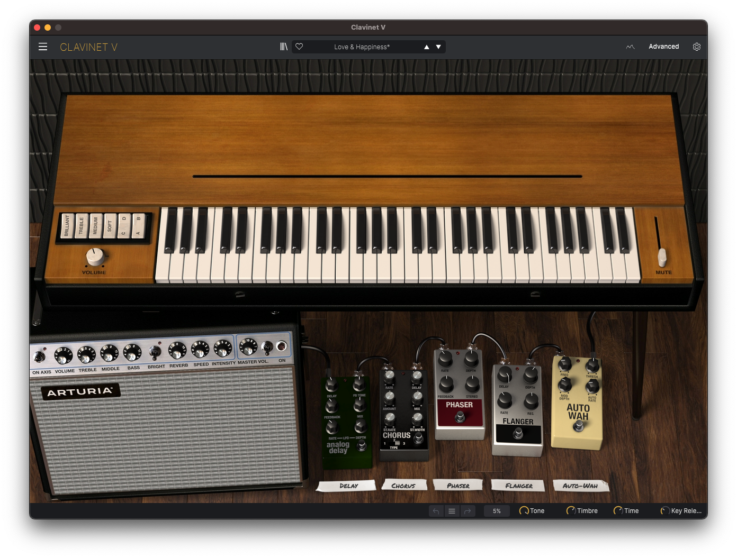Select the Auto-Wah tape label
This screenshot has height=558, width=737.
click(580, 485)
